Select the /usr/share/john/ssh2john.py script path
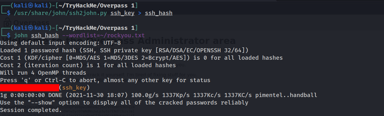 60,13
